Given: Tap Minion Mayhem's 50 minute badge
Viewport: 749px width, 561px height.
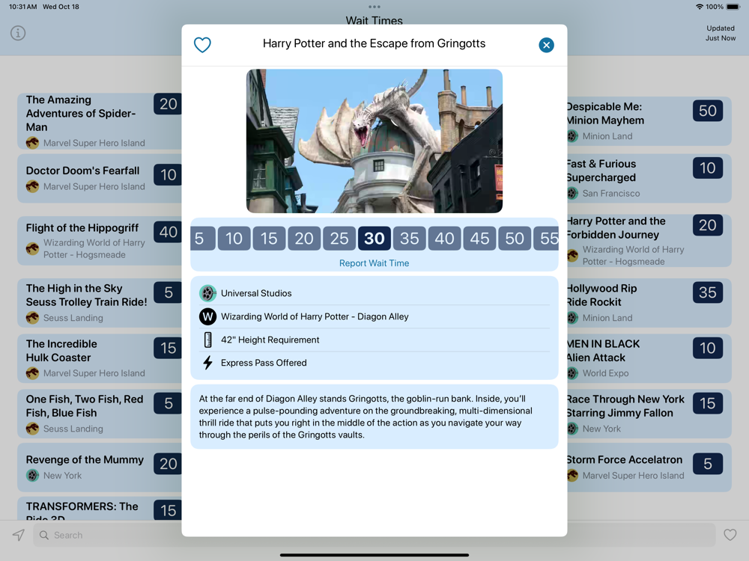Looking at the screenshot, I should tap(708, 111).
